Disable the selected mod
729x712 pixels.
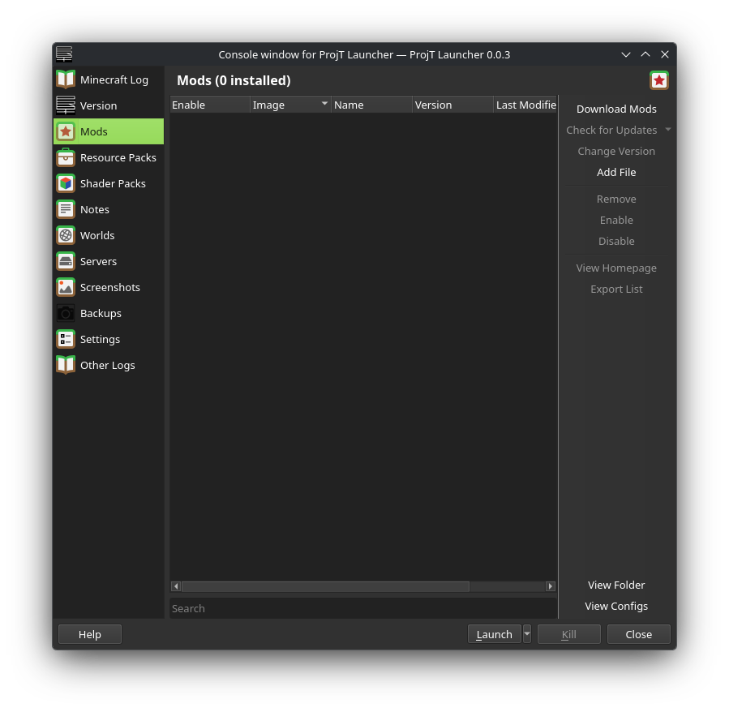click(x=616, y=241)
